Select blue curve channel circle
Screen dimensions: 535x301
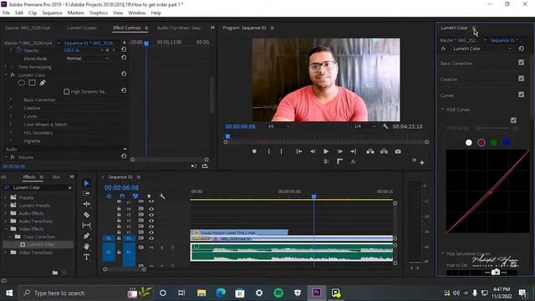coord(507,143)
